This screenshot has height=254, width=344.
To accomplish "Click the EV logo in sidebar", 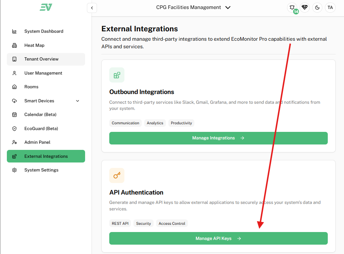I will pyautogui.click(x=46, y=7).
